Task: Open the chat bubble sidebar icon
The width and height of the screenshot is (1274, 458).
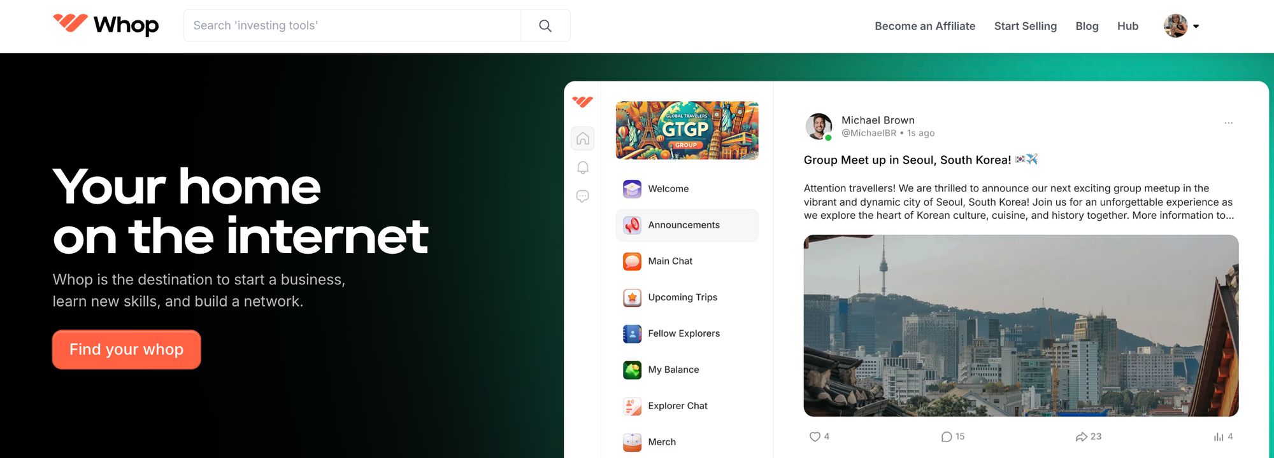Action: [x=582, y=197]
